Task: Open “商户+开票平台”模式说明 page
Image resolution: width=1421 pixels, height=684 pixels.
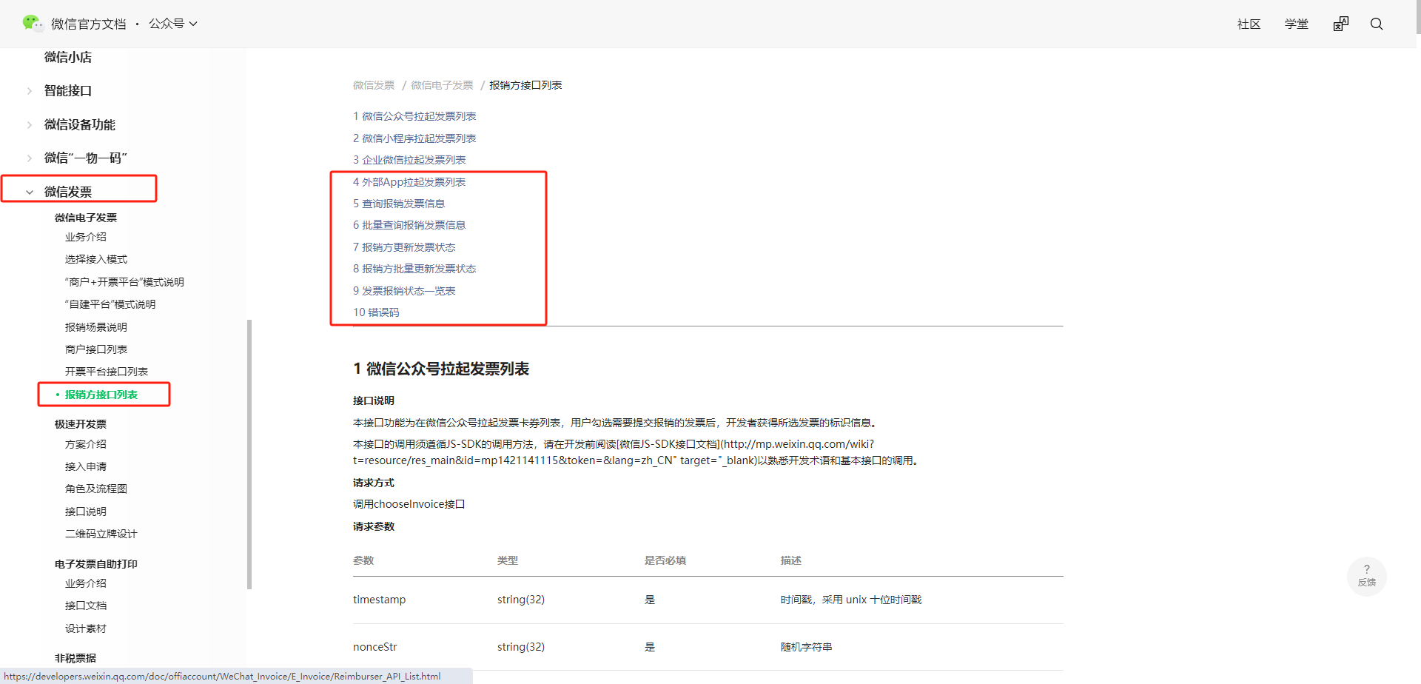Action: tap(124, 282)
